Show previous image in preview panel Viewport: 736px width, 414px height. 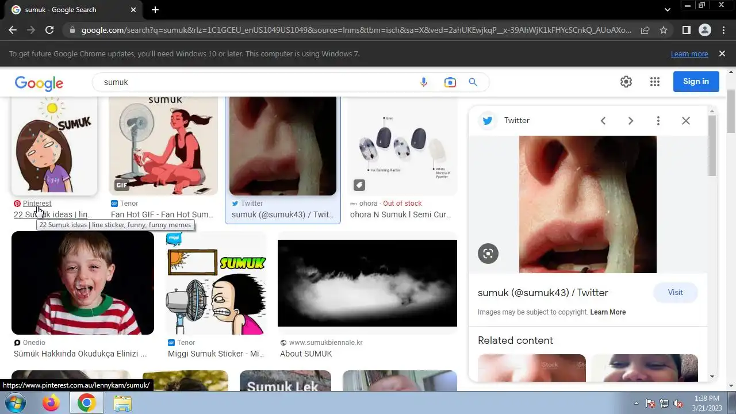603,121
